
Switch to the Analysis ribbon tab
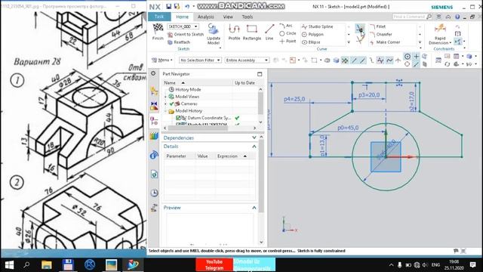[206, 17]
